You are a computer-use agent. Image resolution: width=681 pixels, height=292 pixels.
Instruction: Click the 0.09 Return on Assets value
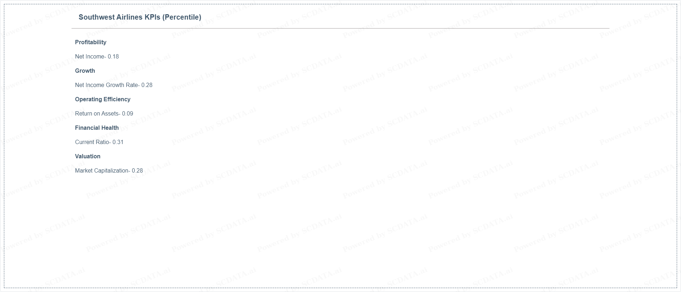[128, 113]
